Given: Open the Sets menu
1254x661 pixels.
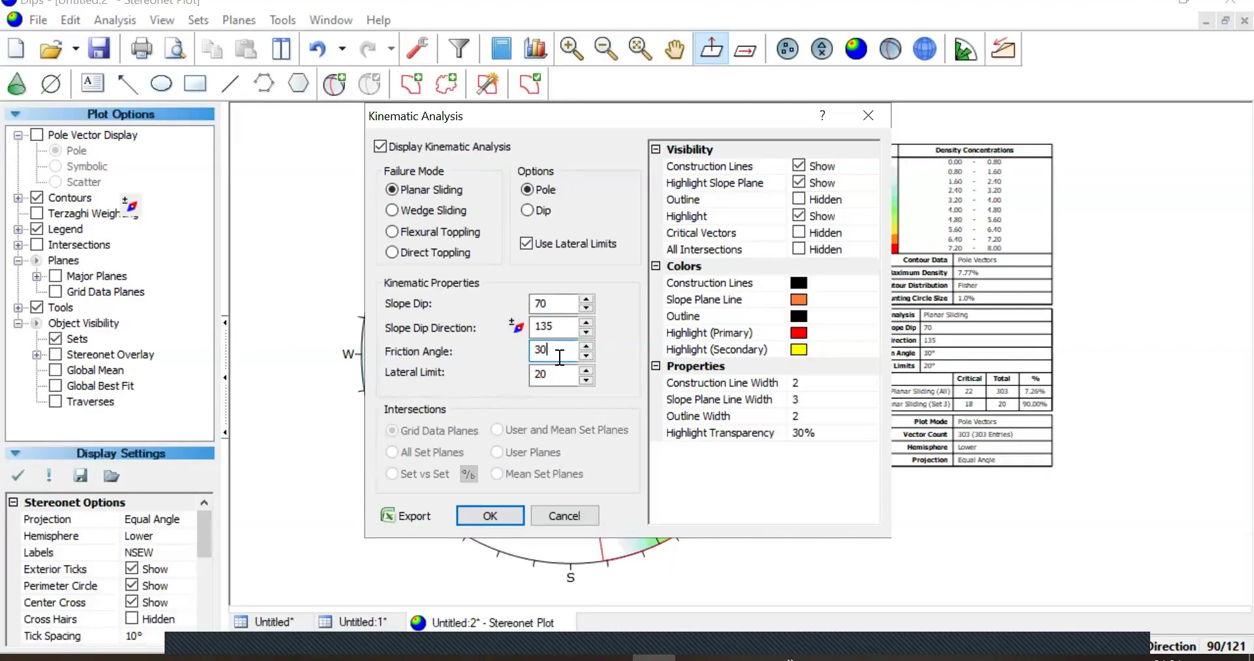Looking at the screenshot, I should (x=199, y=20).
